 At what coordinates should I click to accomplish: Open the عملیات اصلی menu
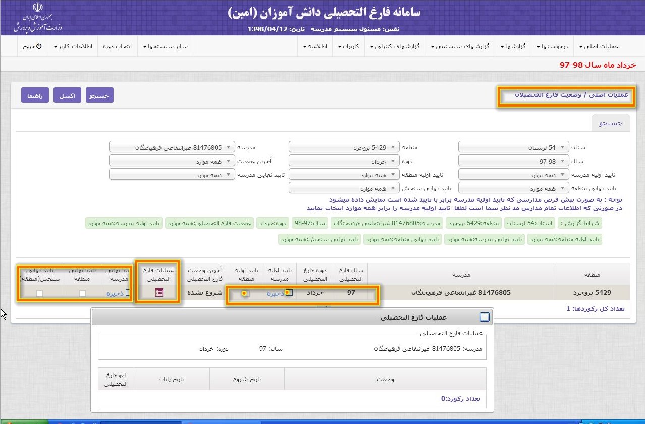coord(602,46)
